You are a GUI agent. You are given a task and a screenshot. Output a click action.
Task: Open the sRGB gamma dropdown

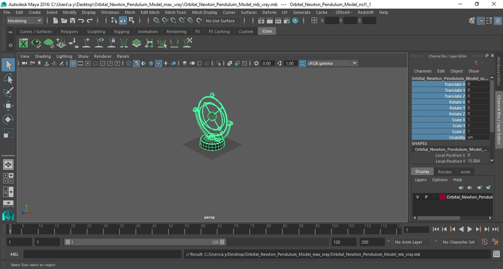332,63
